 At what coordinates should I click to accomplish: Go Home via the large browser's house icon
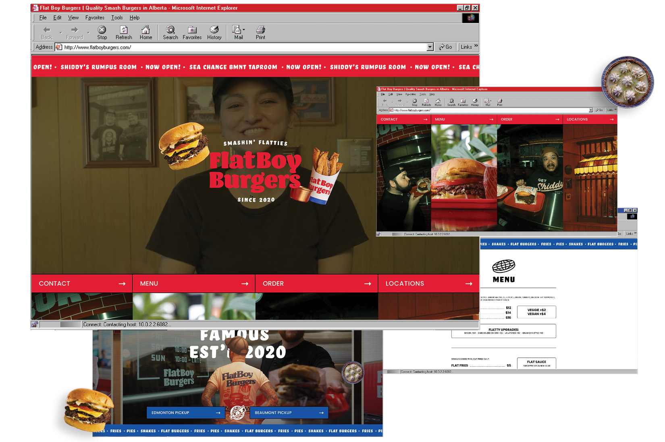145,33
